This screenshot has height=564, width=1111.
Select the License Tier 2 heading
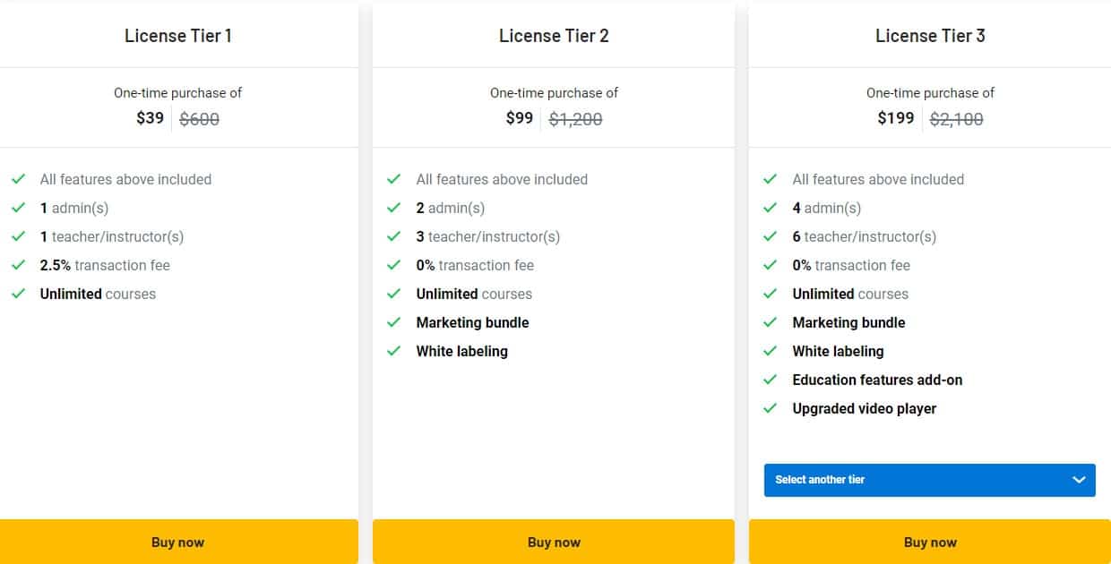554,36
